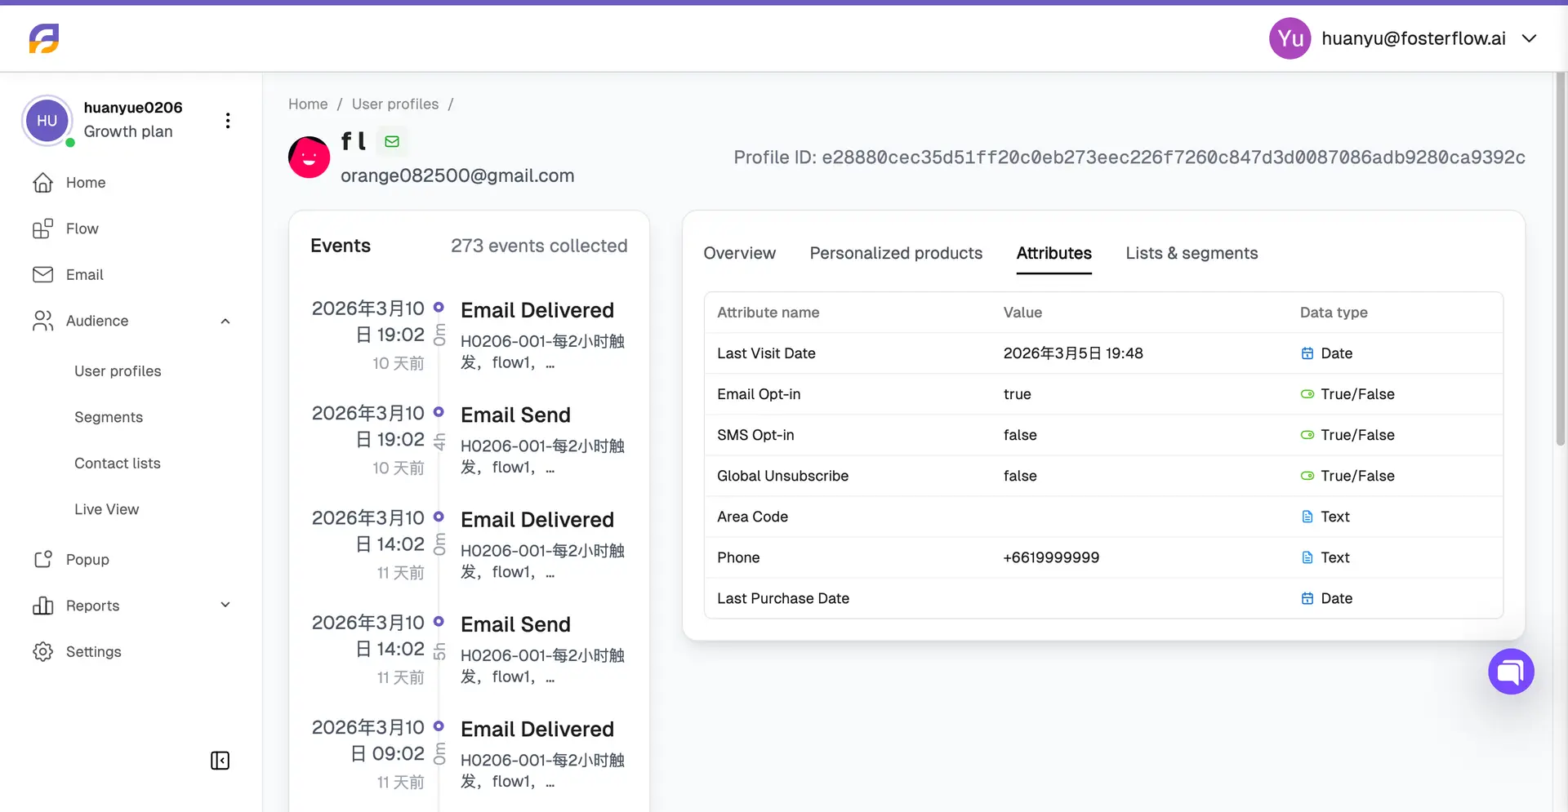Open Email Delivered event at 09:02
Image resolution: width=1568 pixels, height=812 pixels.
pyautogui.click(x=537, y=730)
